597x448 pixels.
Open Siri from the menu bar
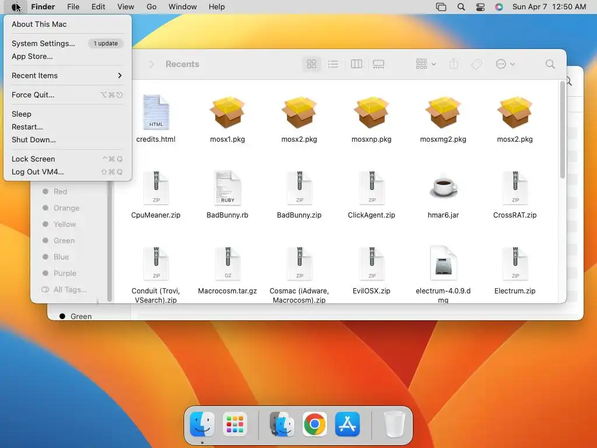point(499,7)
